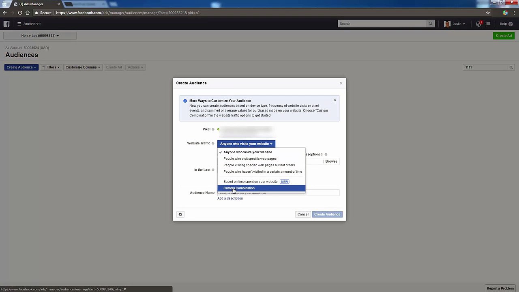Open the Justin profile dropdown
The width and height of the screenshot is (519, 292).
click(455, 24)
